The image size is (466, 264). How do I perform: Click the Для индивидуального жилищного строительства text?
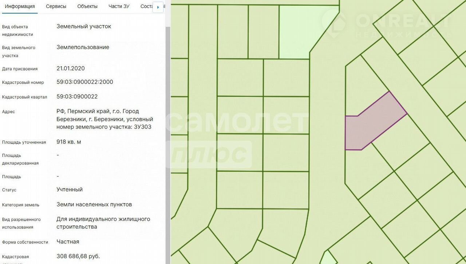point(103,223)
